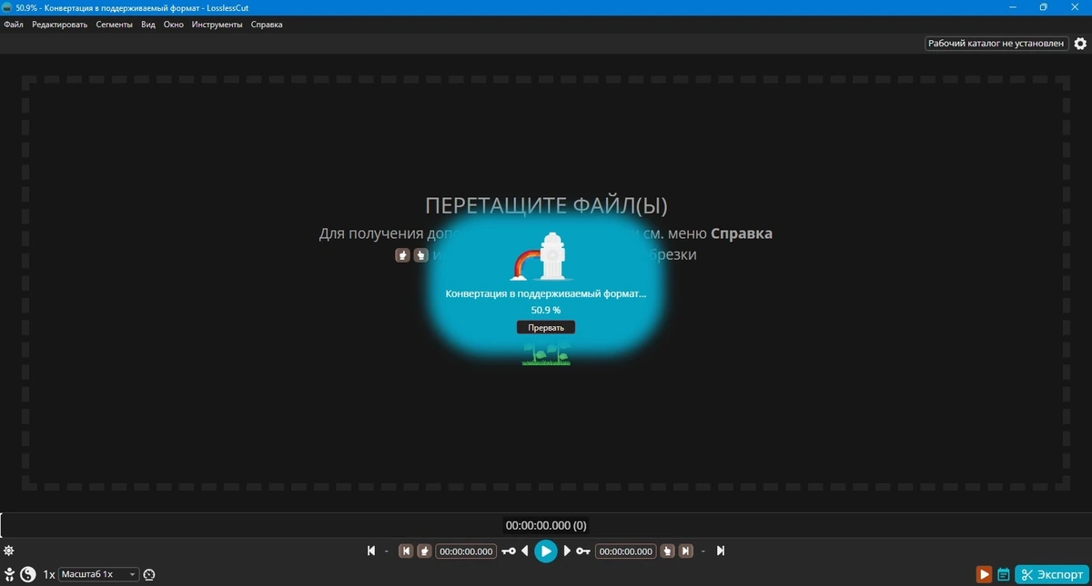Screen dimensions: 1092x586
Task: Click the 50.9 % progress value
Action: [546, 310]
